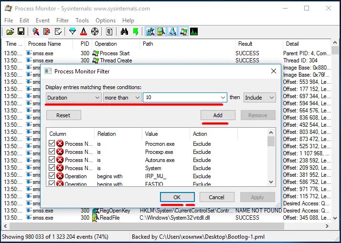Image resolution: width=341 pixels, height=243 pixels.
Task: Toggle Show Network Activity toolbar icon
Action: tap(172, 31)
